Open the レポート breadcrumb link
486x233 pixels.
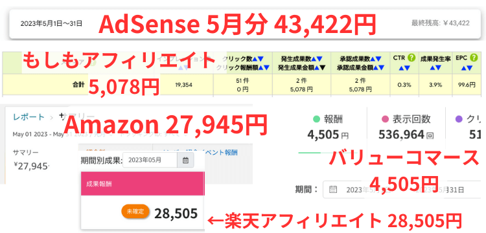29,117
